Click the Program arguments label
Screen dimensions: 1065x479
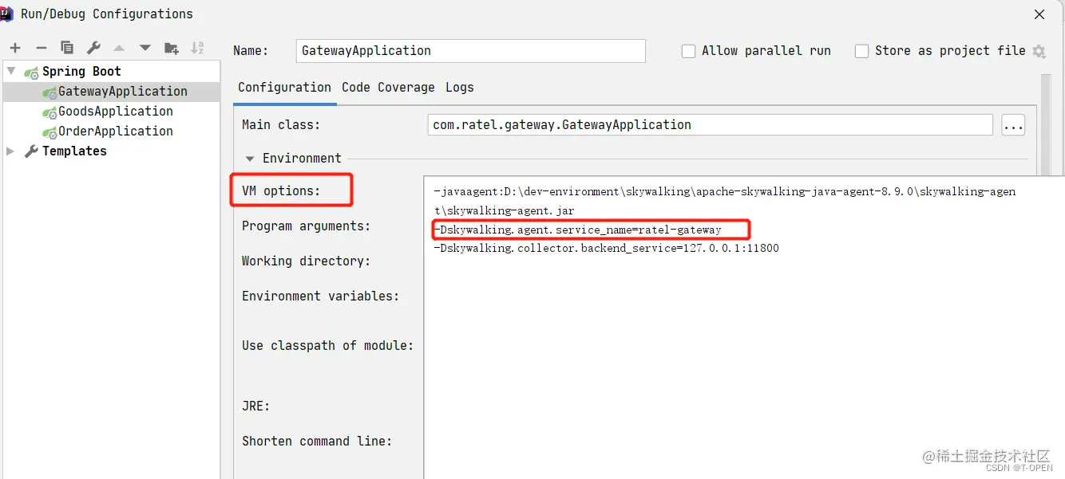click(x=307, y=226)
